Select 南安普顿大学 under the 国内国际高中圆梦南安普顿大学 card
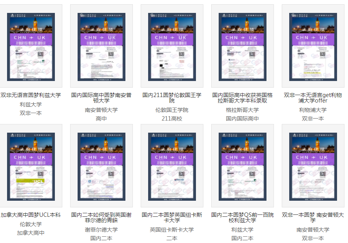 point(101,110)
